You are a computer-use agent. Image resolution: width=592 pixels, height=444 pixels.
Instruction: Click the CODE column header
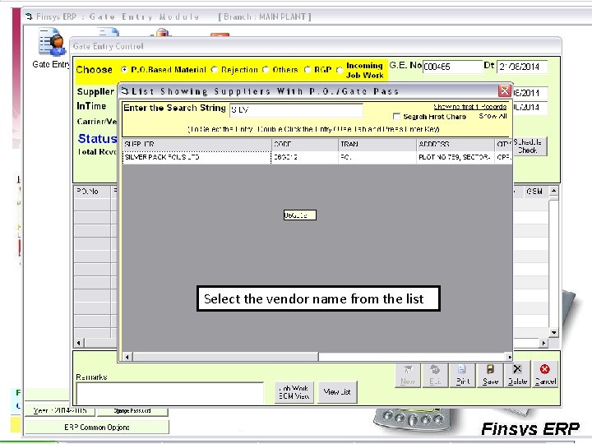[x=305, y=144]
